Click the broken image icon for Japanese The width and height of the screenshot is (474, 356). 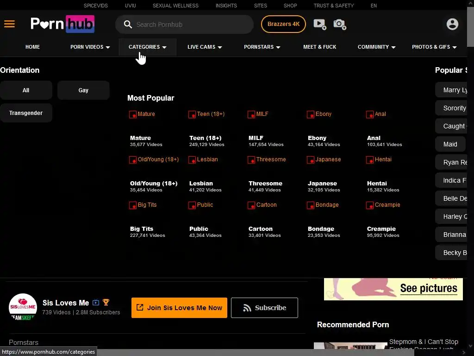311,160
